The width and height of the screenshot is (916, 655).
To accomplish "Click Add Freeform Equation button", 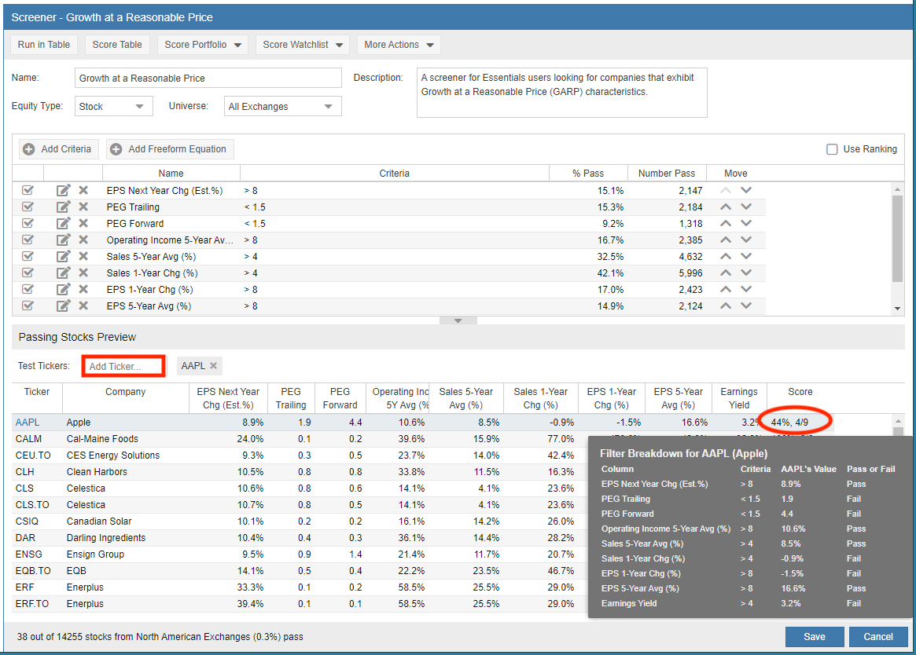I will click(x=170, y=149).
